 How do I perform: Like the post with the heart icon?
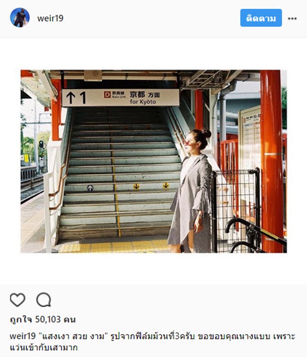click(x=18, y=300)
